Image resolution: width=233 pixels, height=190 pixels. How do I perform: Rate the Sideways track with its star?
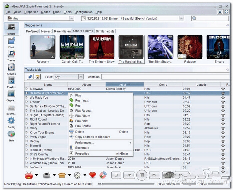click(x=223, y=89)
